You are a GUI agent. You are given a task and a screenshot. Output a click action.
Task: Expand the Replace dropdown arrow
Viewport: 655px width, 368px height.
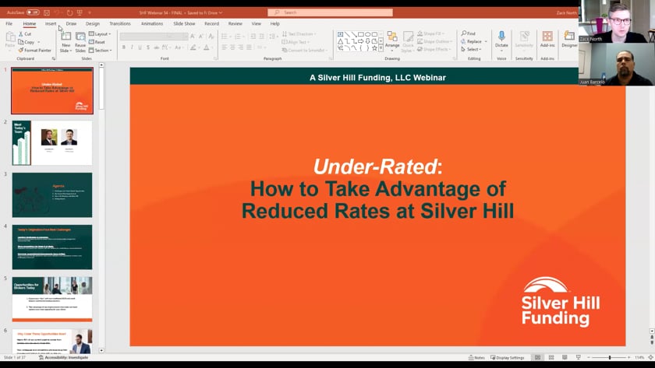(486, 41)
